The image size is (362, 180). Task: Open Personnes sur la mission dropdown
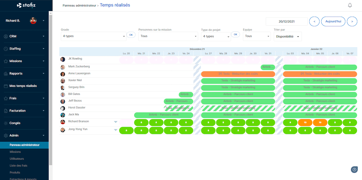click(168, 36)
